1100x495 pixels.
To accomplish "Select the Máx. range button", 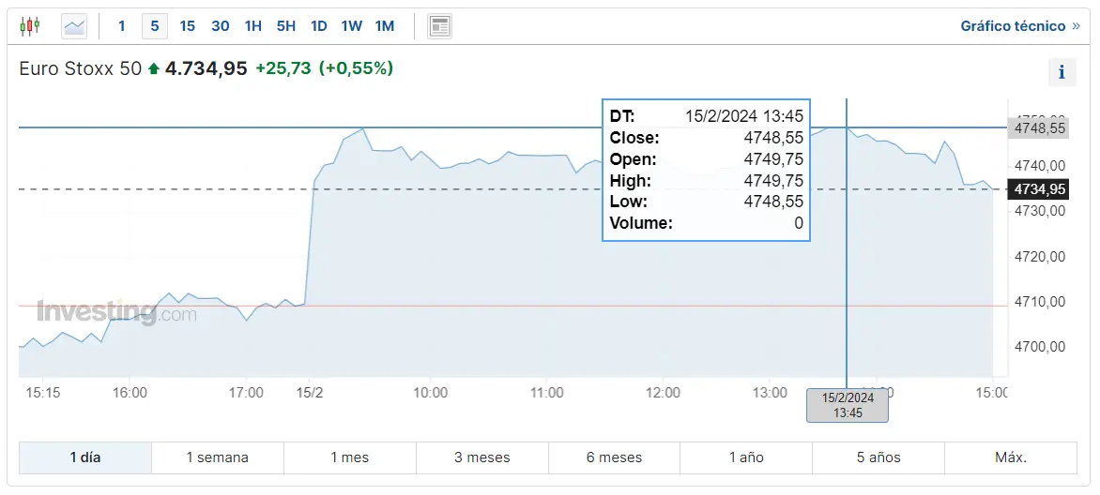I will 1011,457.
